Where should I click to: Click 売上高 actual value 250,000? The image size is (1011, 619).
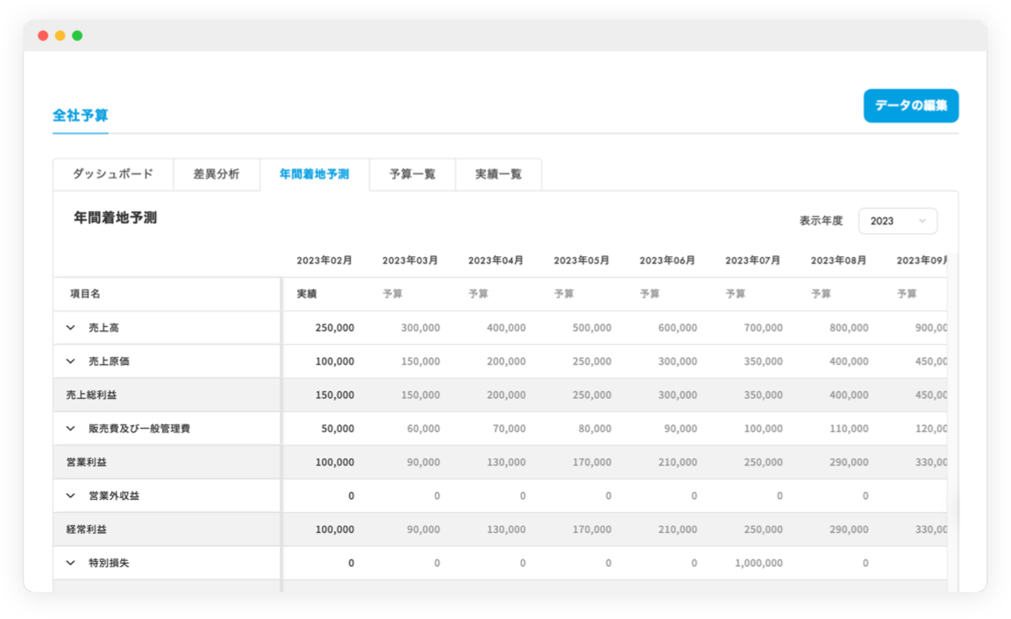tap(335, 328)
